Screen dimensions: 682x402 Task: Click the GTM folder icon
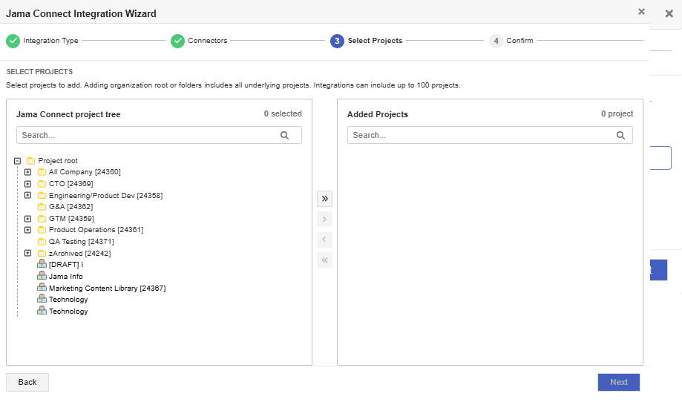42,219
